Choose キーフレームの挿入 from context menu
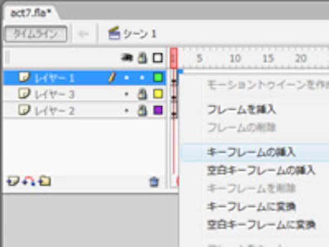 click(251, 152)
